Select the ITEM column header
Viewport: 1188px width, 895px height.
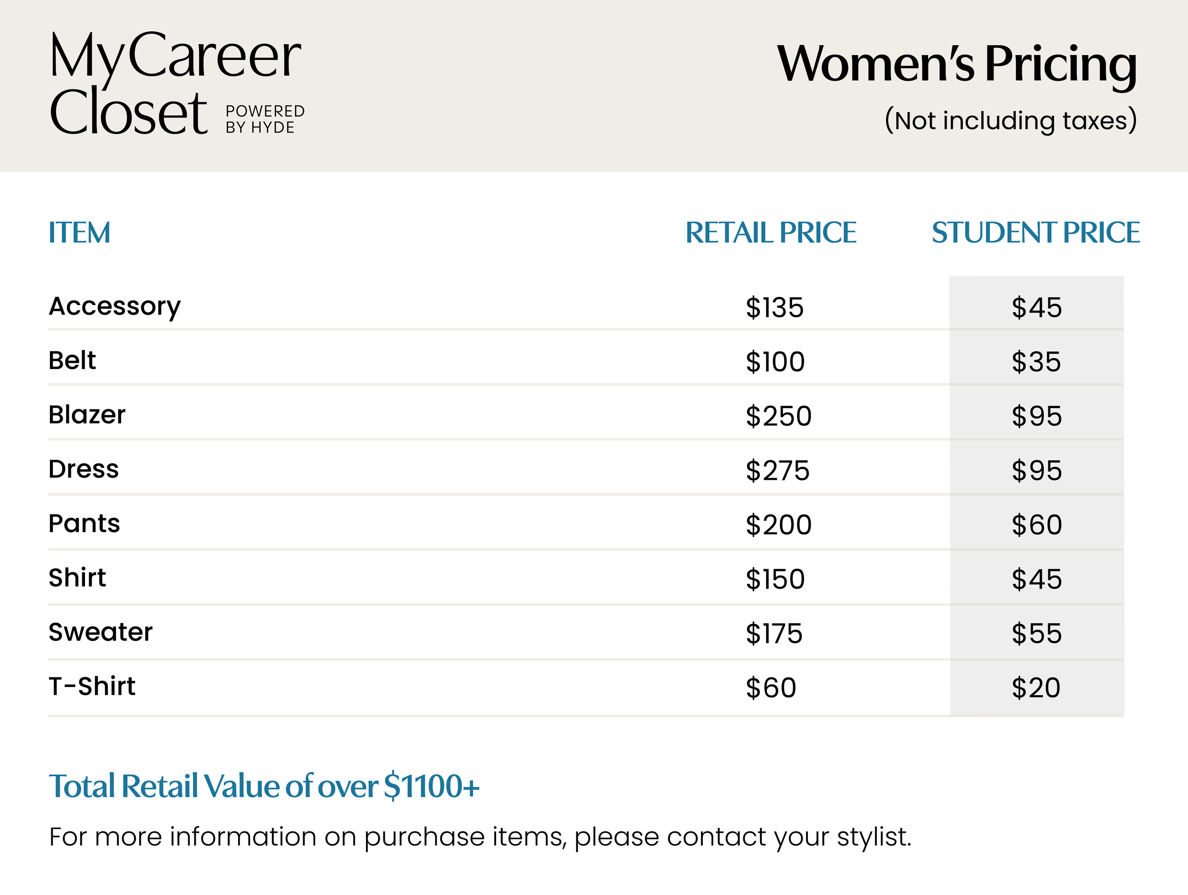point(79,232)
